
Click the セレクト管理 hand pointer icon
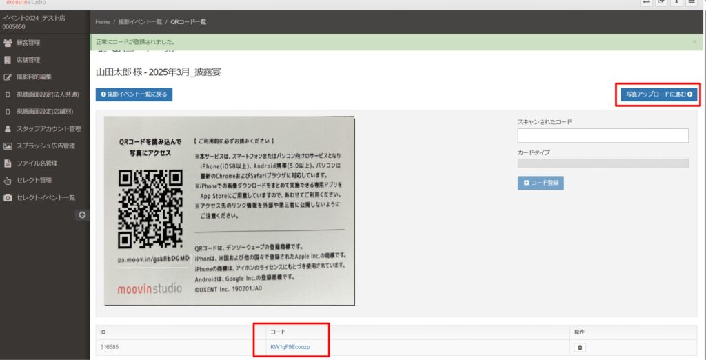(x=8, y=181)
